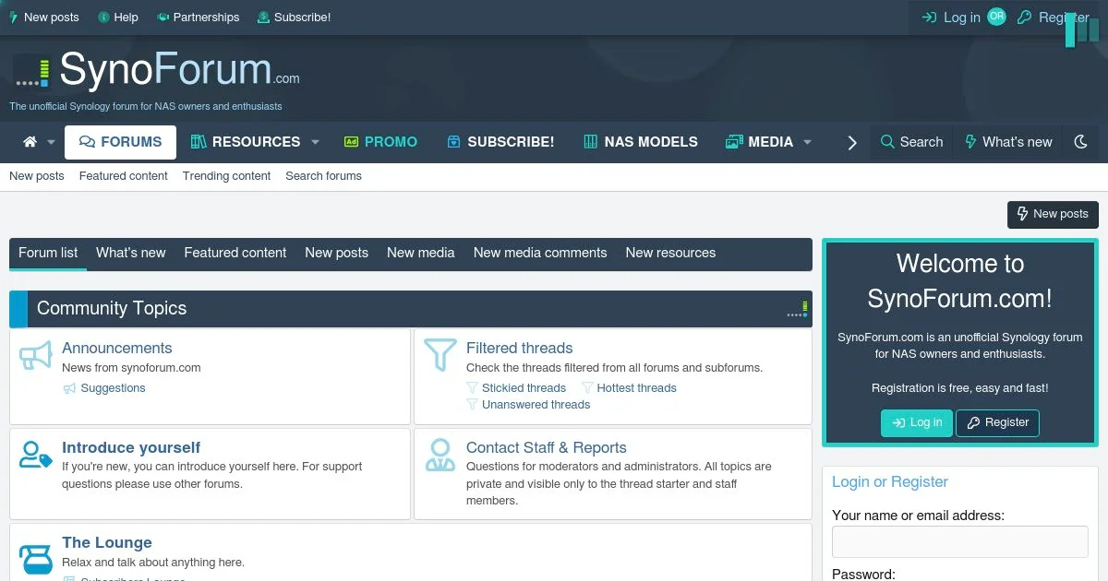
Task: Click Subscribe! in the top bar
Action: (x=294, y=17)
